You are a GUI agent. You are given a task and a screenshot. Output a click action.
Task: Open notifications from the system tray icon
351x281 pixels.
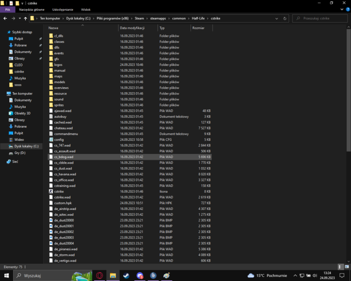(342, 276)
